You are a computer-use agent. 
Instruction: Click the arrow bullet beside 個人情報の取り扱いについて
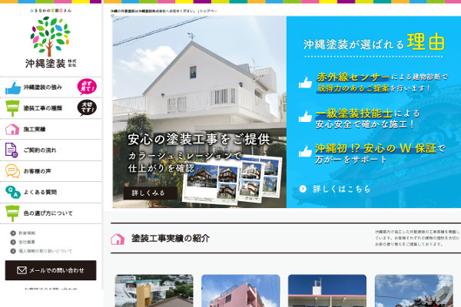tap(13, 251)
